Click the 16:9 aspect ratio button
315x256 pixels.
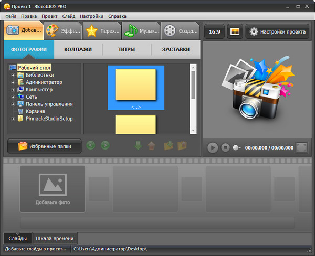[x=214, y=31]
